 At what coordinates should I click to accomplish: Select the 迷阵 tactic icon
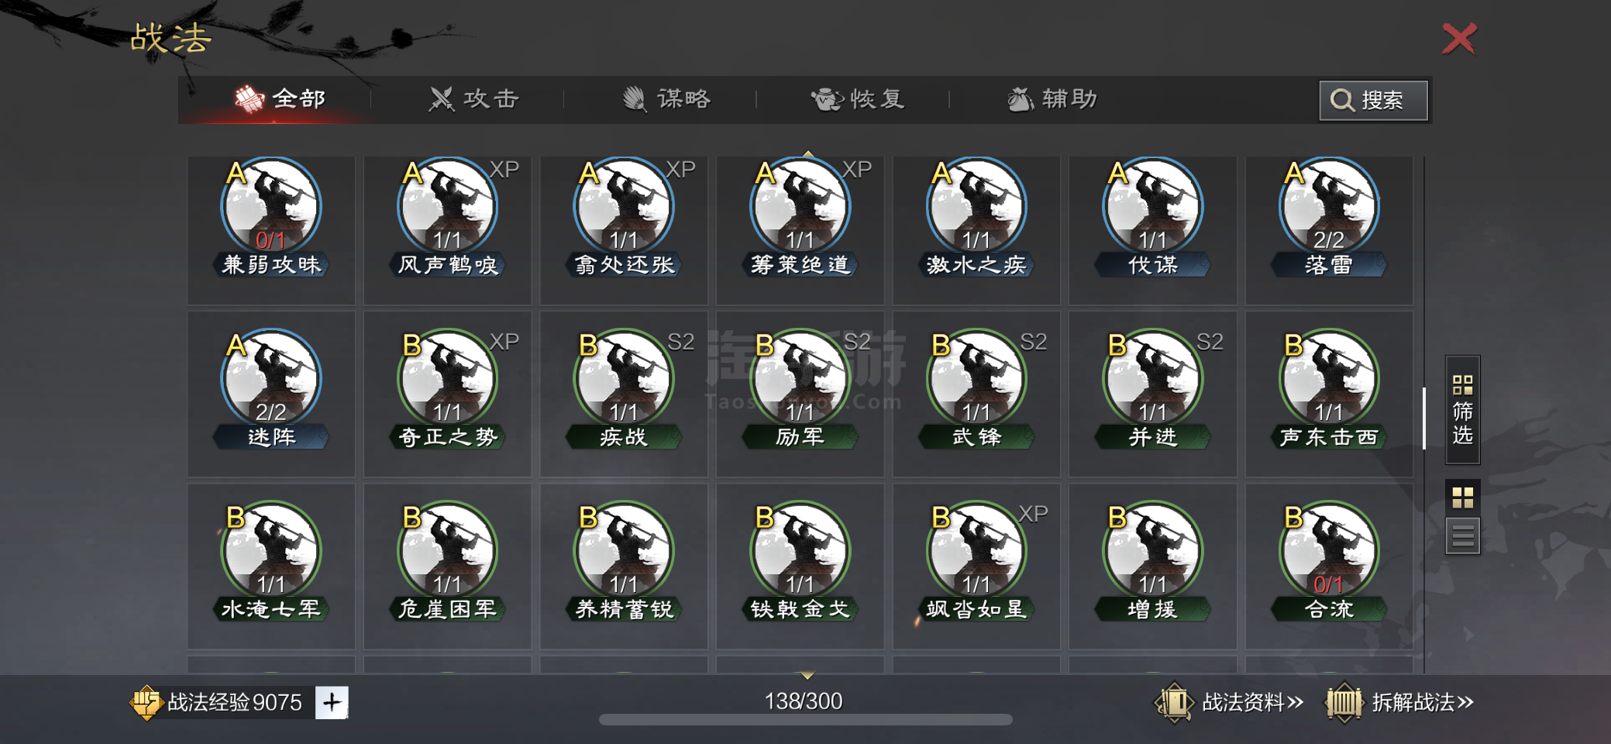(x=270, y=380)
